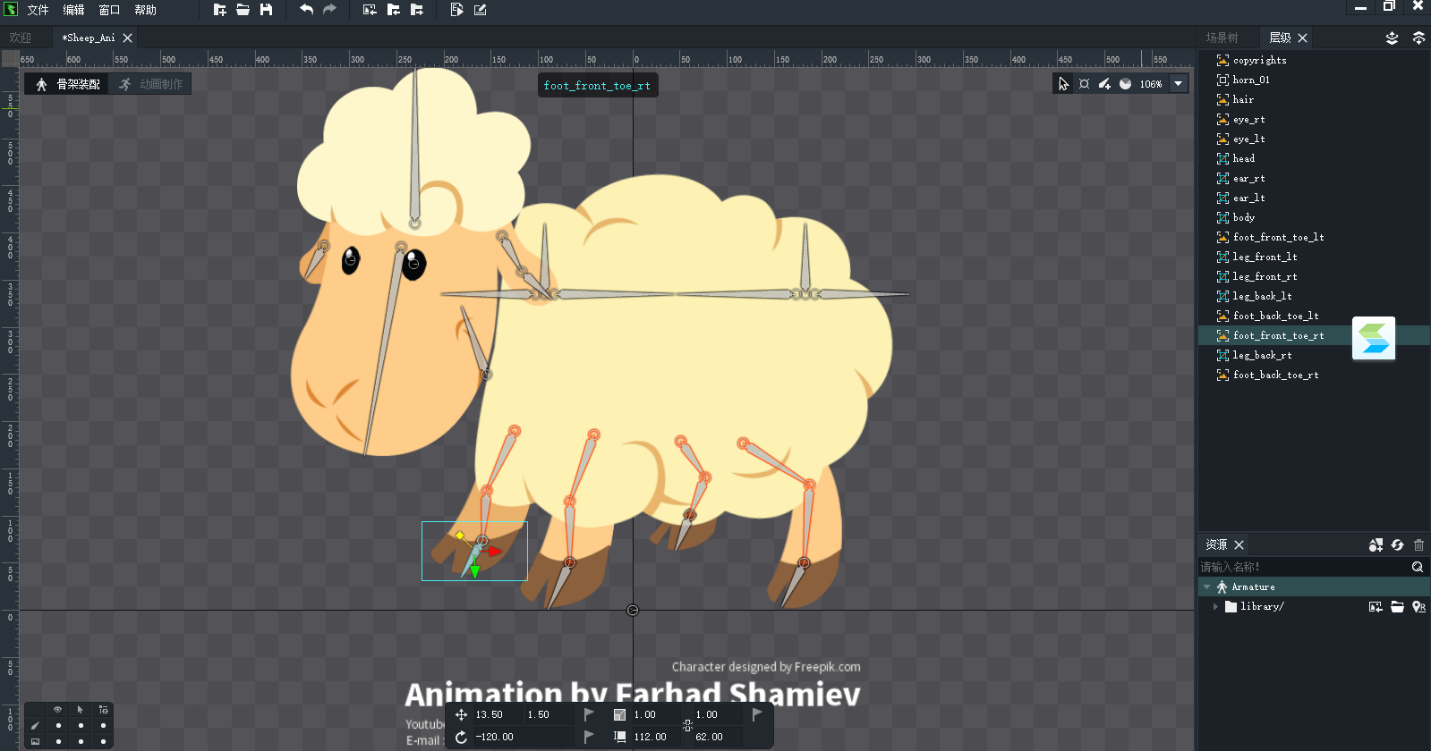Expand the library folder
Viewport: 1431px width, 751px height.
coord(1215,606)
